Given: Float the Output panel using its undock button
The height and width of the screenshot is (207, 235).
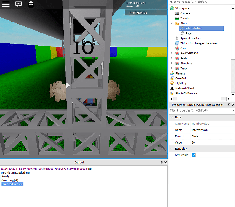Looking at the screenshot, I should point(161,162).
